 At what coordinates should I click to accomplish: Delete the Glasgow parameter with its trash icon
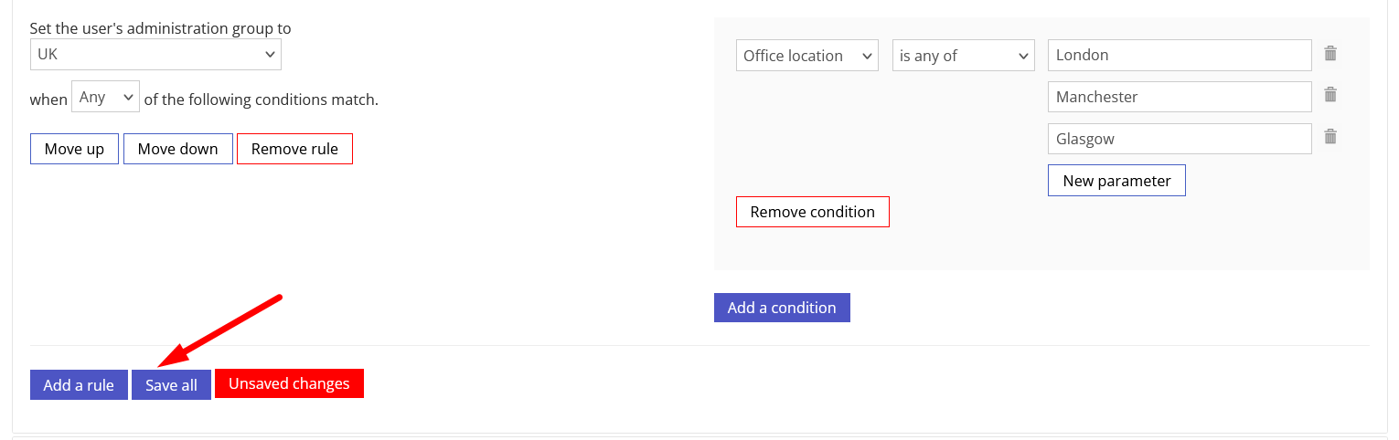[1330, 137]
